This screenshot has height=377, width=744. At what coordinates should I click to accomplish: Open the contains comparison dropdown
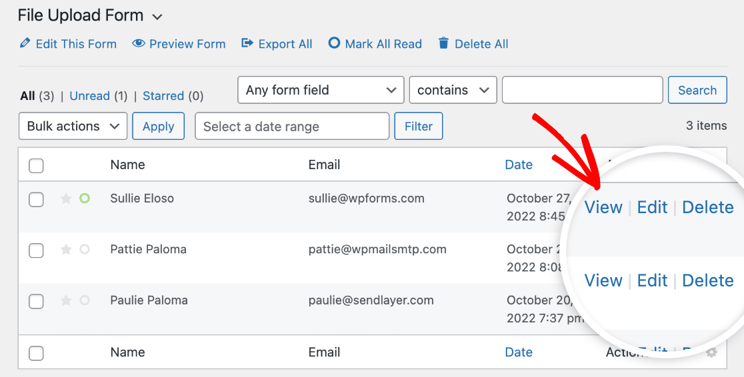pos(453,91)
